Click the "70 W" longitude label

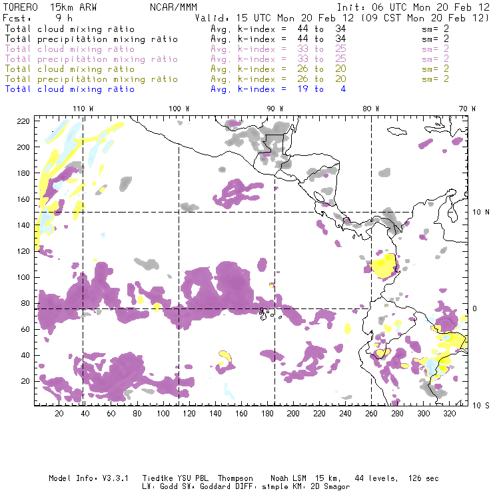click(467, 109)
